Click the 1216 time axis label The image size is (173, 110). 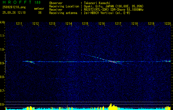pos(101,24)
